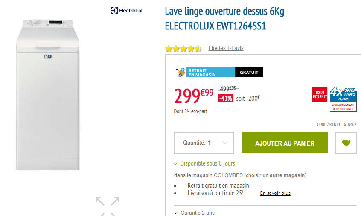Viewport: 361px width, 216px height.
Task: Choose un autre magasin link
Action: point(284,175)
